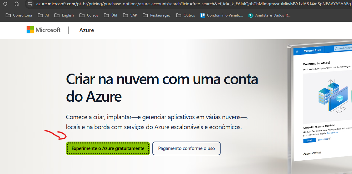Click Search resources box in portal preview
352x174 pixels.
click(x=343, y=48)
